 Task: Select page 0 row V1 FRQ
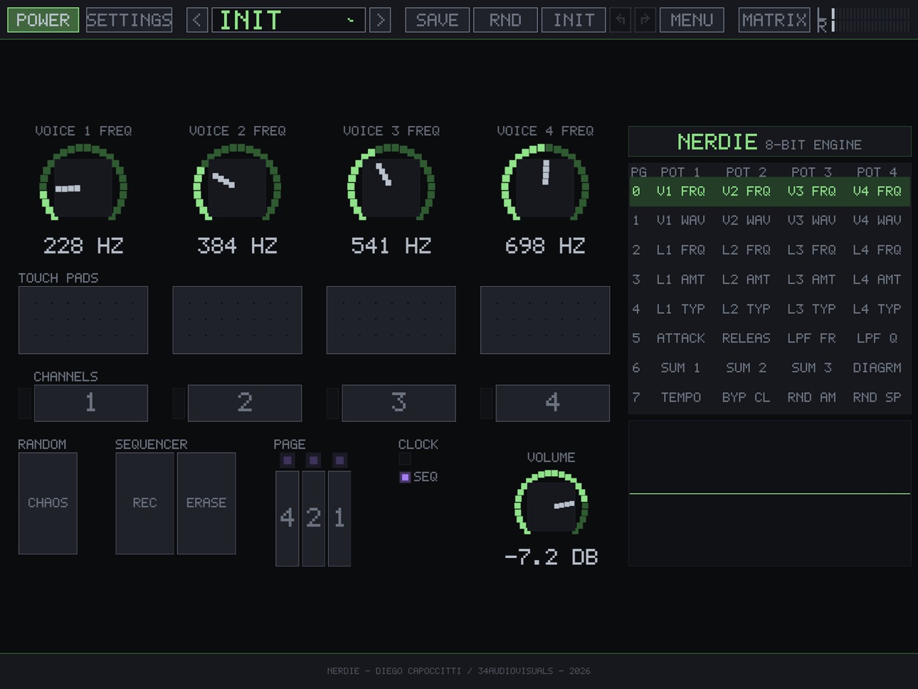[680, 191]
